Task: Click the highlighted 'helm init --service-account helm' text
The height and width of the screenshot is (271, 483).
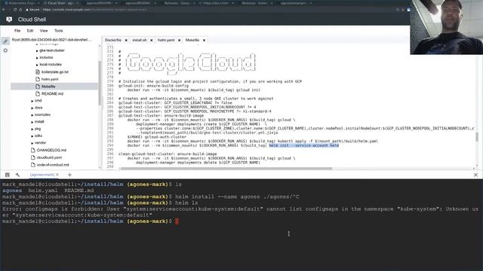Action: point(303,145)
